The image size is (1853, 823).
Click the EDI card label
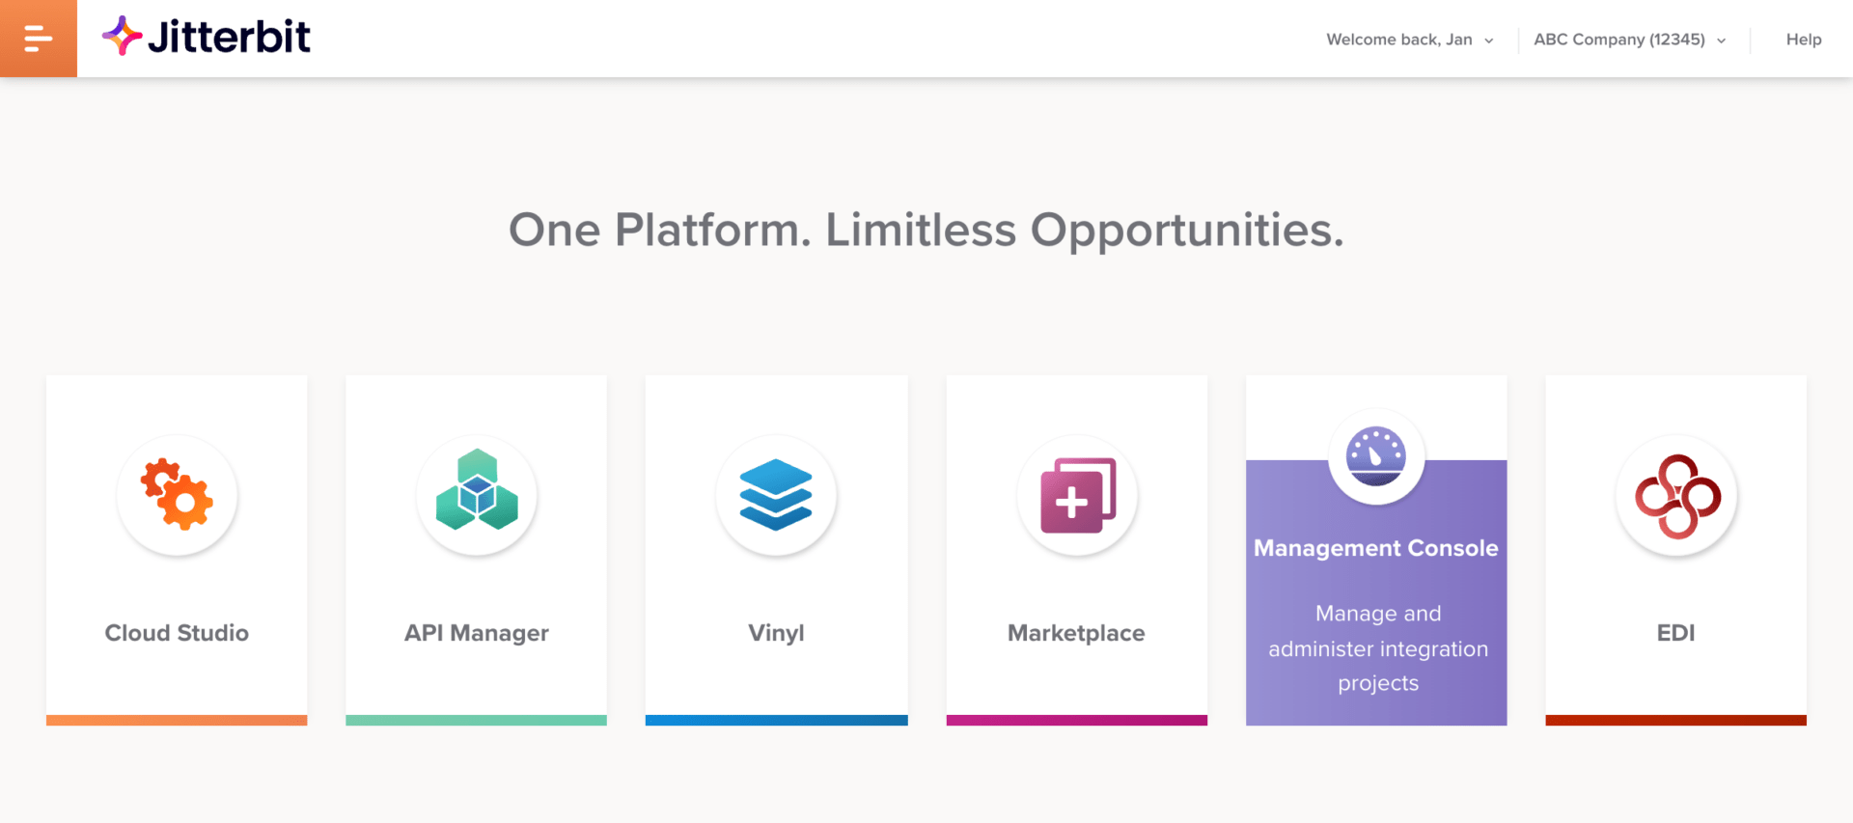(x=1675, y=633)
